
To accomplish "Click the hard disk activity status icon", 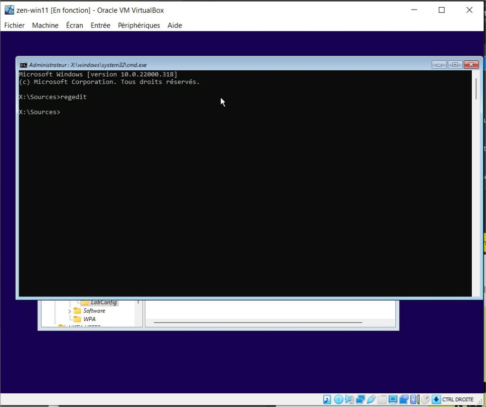I will (327, 399).
